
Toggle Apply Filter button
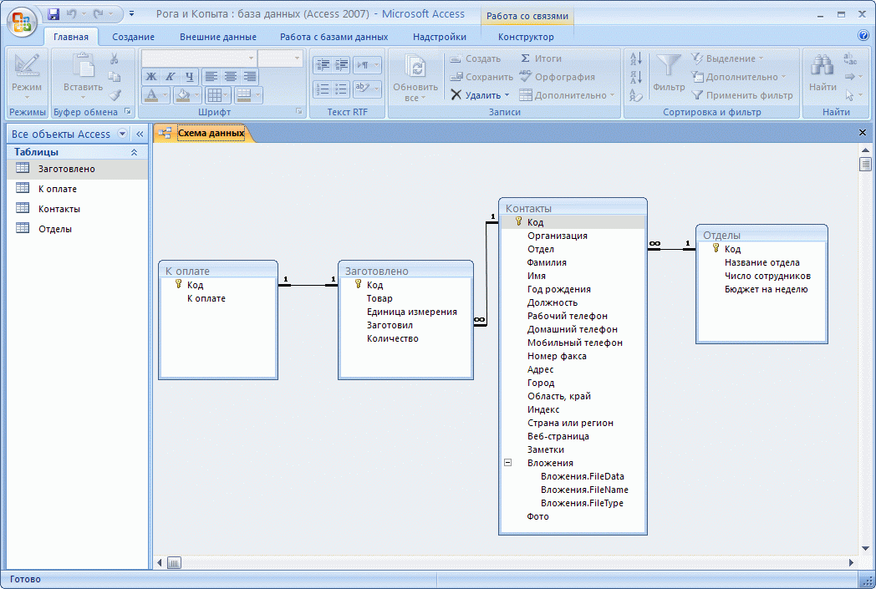pyautogui.click(x=741, y=95)
